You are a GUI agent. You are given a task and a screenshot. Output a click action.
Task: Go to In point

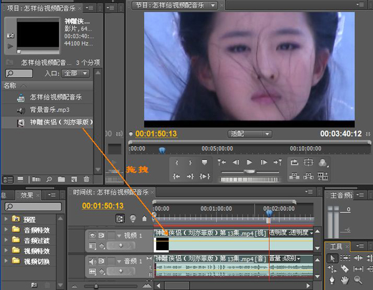point(177,177)
